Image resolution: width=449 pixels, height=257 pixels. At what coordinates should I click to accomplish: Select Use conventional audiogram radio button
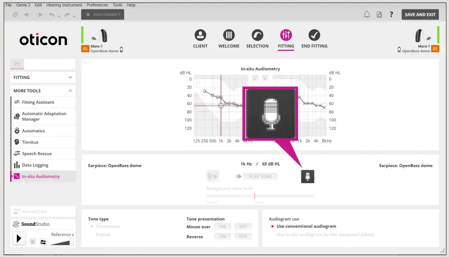tap(272, 226)
